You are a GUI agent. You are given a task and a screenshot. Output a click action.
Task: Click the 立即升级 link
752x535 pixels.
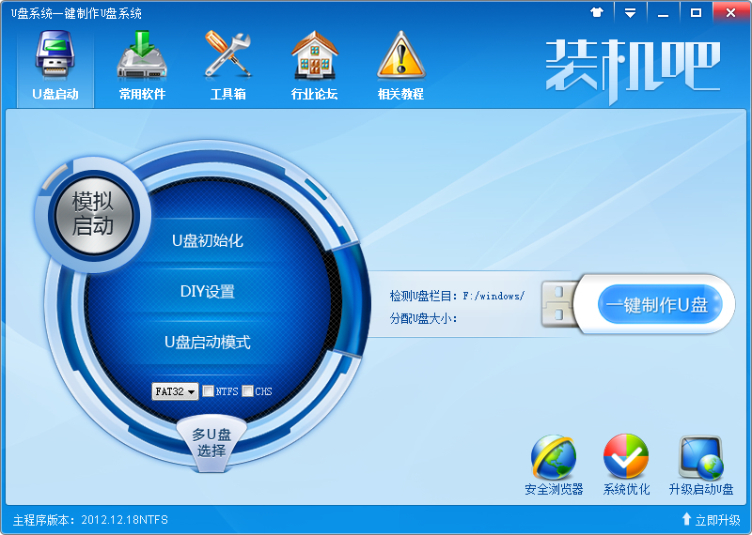(x=717, y=520)
